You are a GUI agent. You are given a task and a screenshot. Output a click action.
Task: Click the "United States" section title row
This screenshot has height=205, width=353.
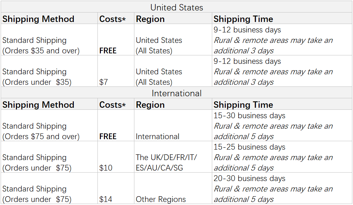coord(176,7)
